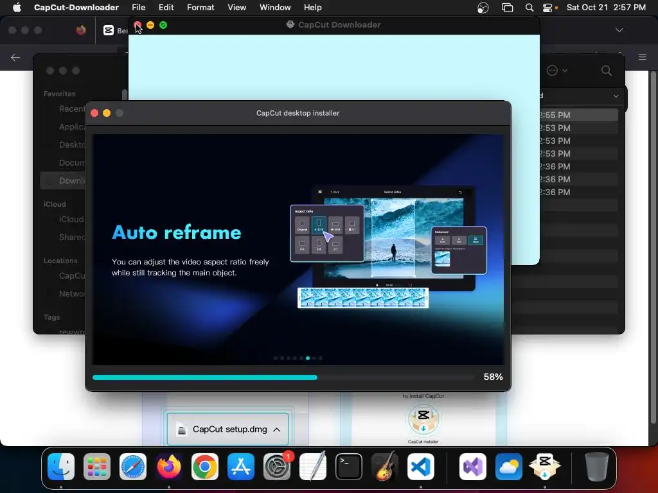Click the Firefox icon in the Dock

[x=169, y=467]
